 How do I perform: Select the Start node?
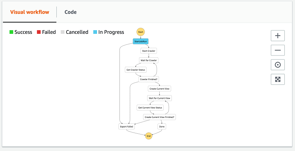140,32
